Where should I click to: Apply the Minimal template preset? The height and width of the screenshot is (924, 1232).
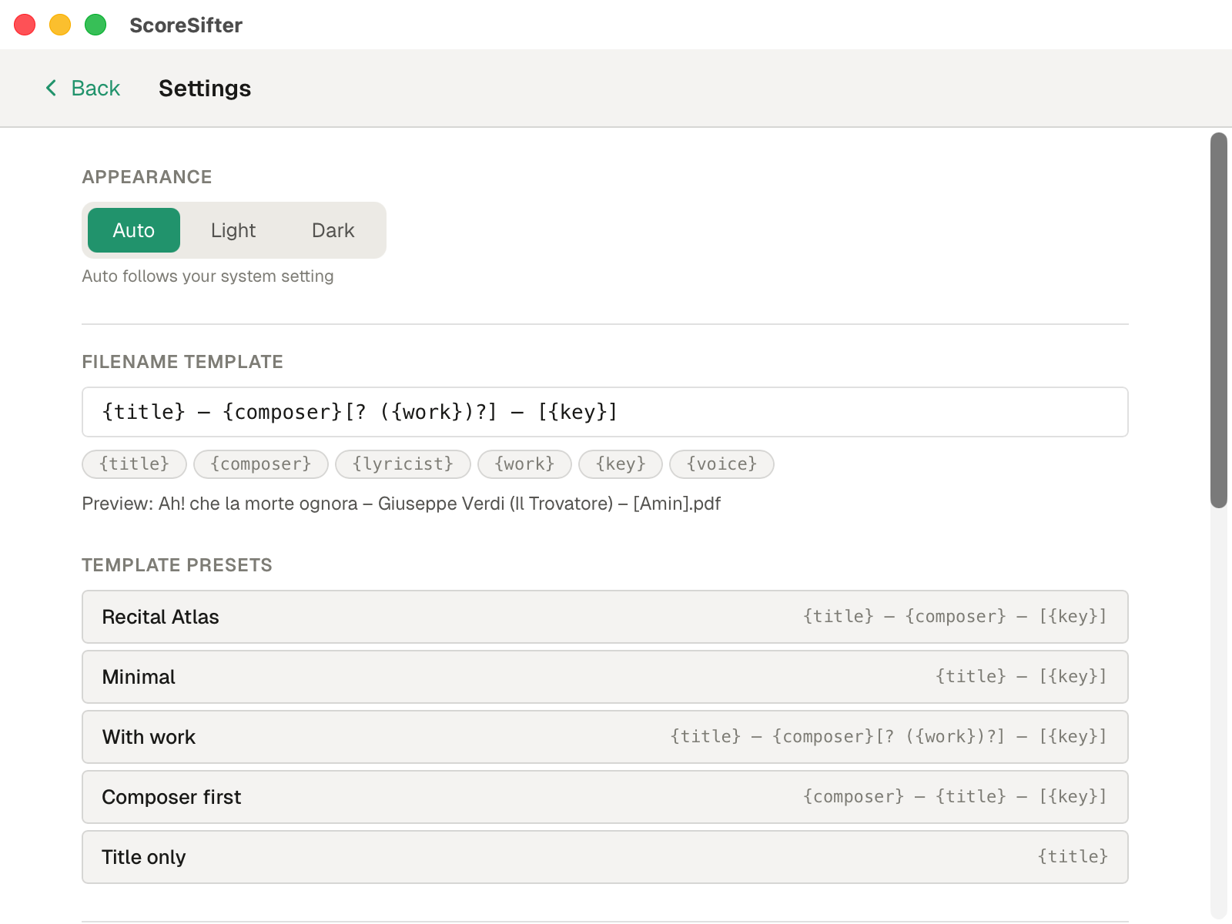[x=604, y=677]
